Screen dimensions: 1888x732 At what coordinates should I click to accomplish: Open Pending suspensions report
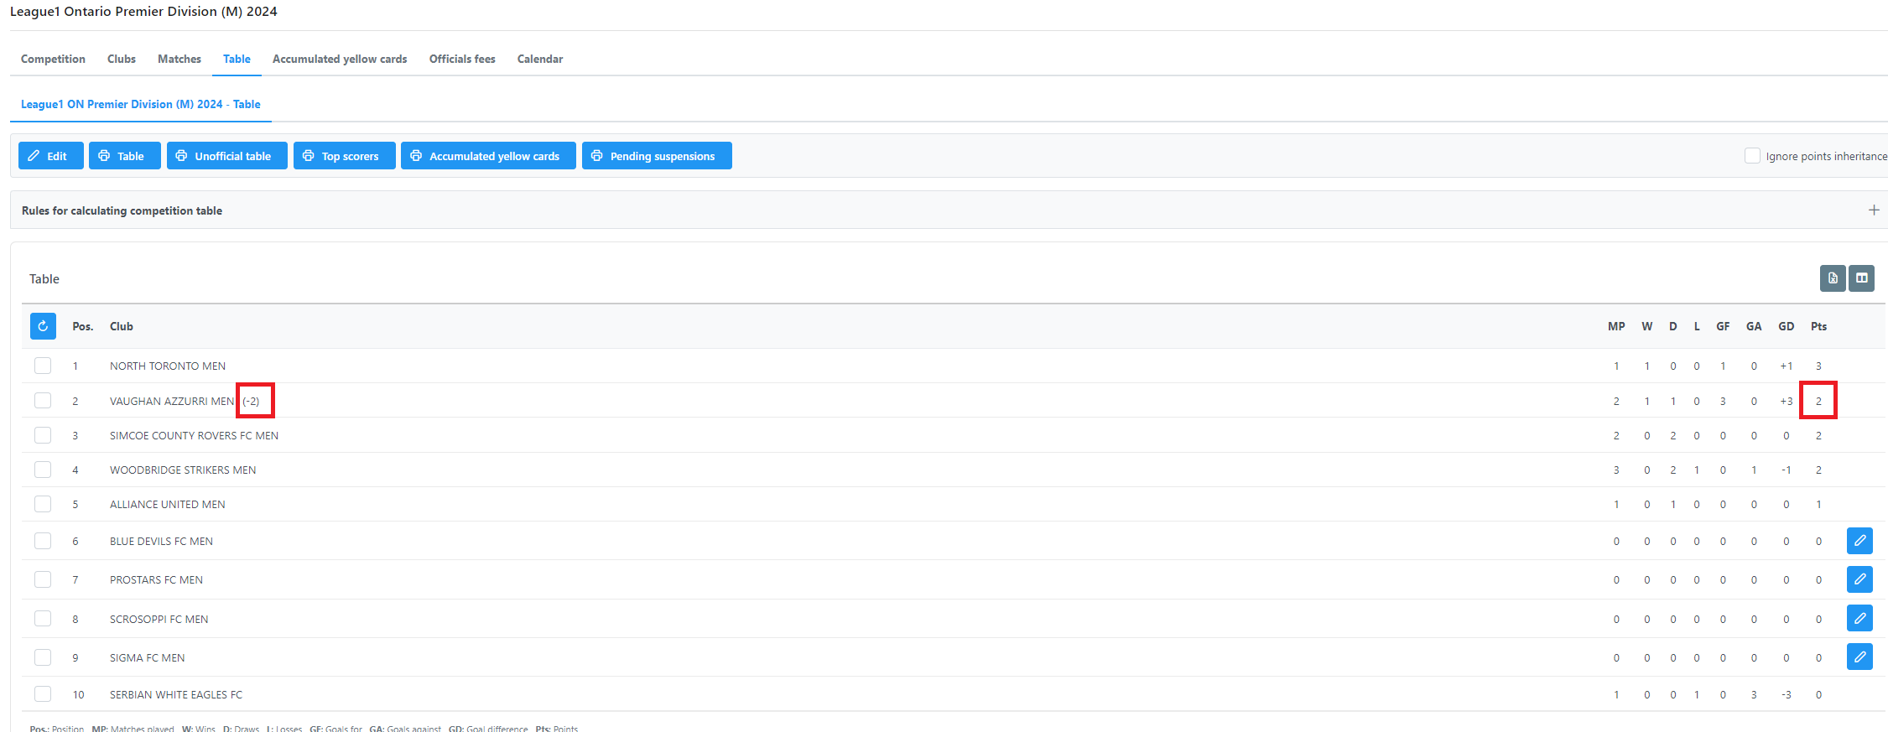657,156
